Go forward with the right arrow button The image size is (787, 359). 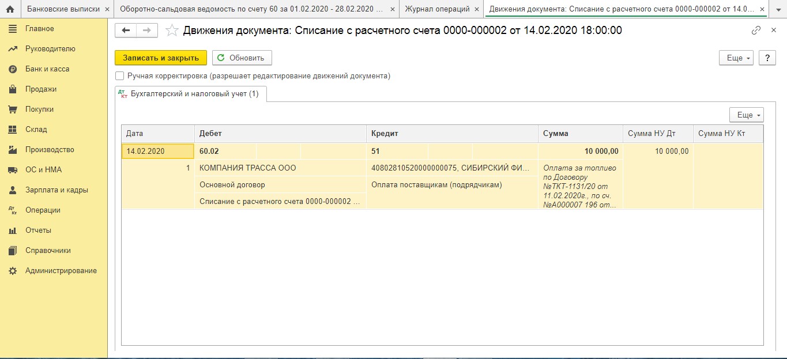[146, 31]
